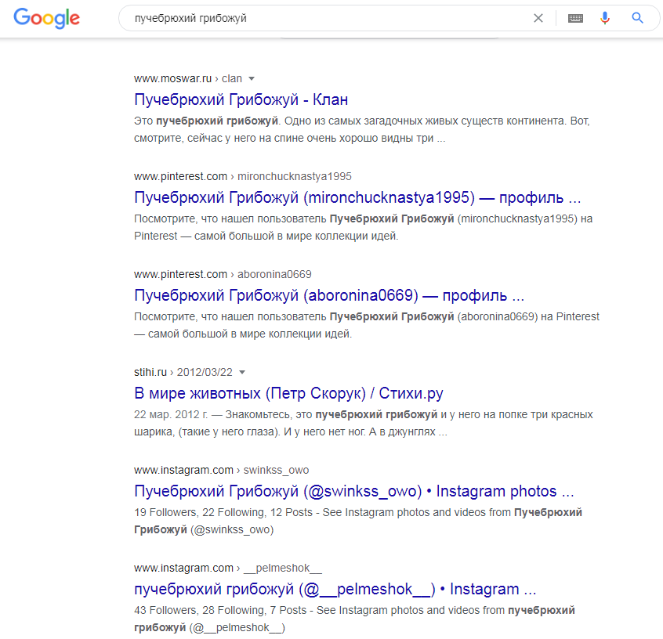Click the Google logo

(x=46, y=18)
